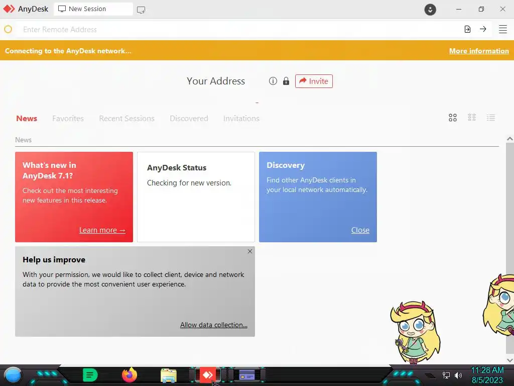This screenshot has width=514, height=386.
Task: Open the Recent Sessions tab
Action: [x=126, y=119]
